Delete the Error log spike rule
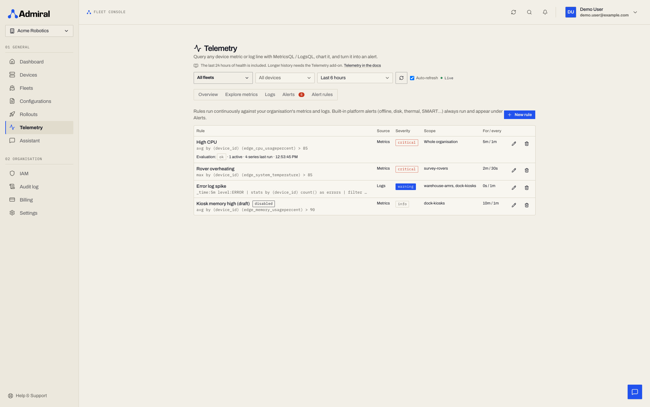 (527, 188)
